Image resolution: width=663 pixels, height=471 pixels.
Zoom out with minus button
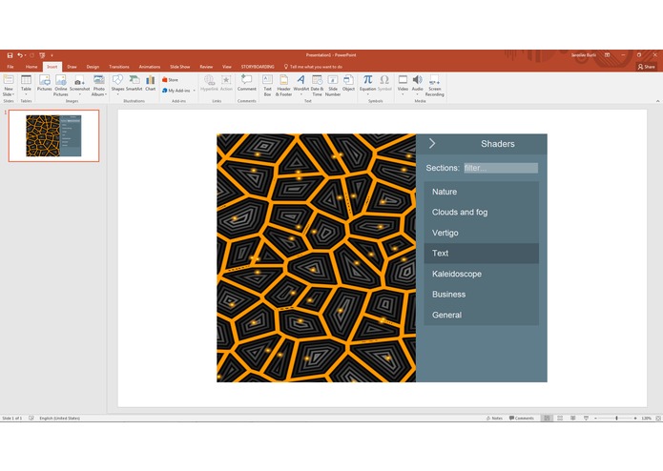click(x=596, y=419)
